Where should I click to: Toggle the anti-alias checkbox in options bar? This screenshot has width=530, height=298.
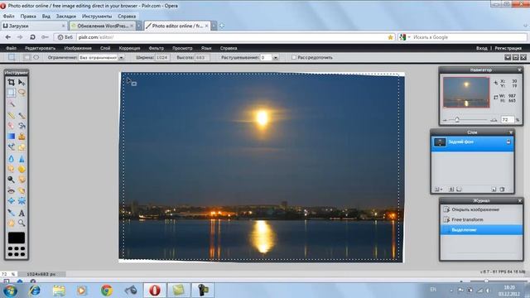294,57
